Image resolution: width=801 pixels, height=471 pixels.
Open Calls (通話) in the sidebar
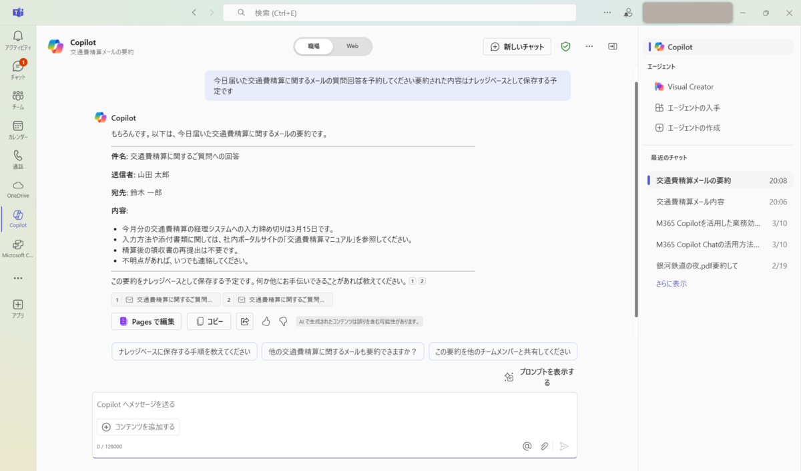(x=18, y=159)
